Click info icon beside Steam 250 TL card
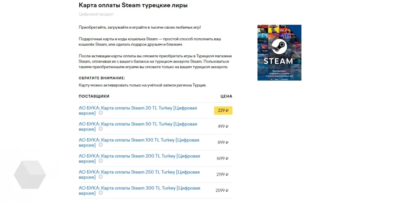This screenshot has height=203, width=398. click(x=101, y=177)
